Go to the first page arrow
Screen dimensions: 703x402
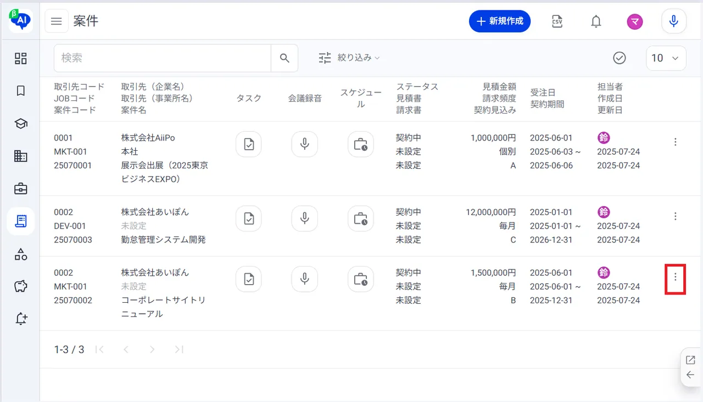(99, 349)
